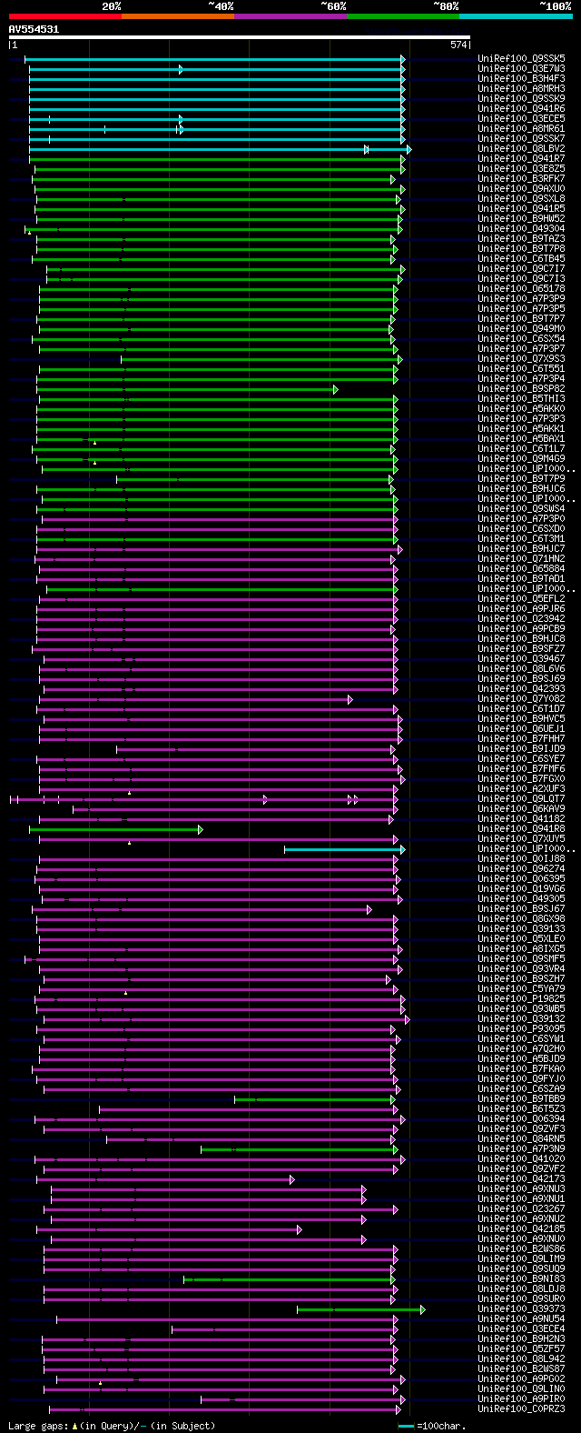Viewport: 581px width, 1433px height.
Task: Click the green alignment bar for UniRef100_Q39373
Action: coord(360,1309)
